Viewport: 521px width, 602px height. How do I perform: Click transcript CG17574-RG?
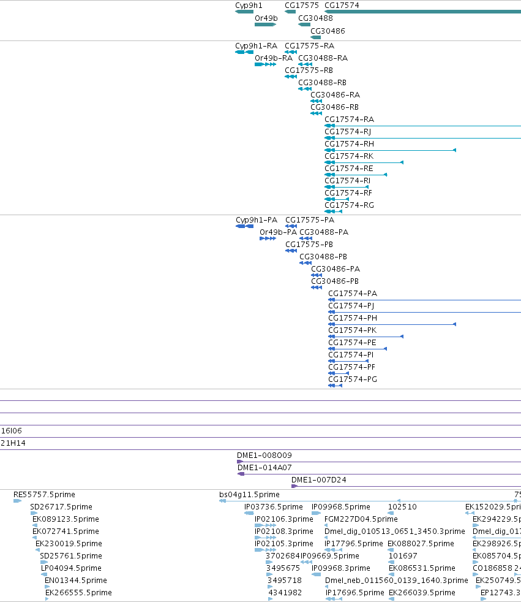pos(334,211)
